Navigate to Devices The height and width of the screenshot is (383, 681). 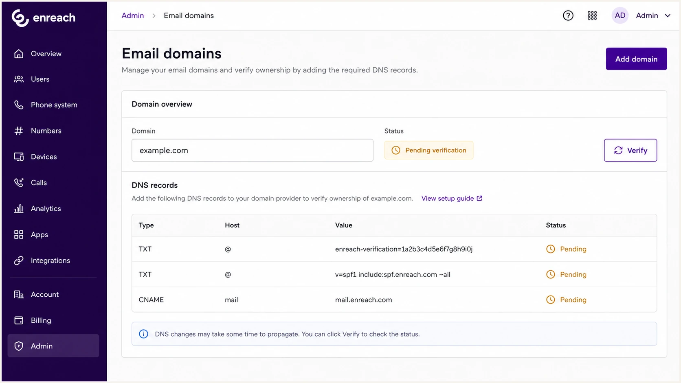pos(53,157)
